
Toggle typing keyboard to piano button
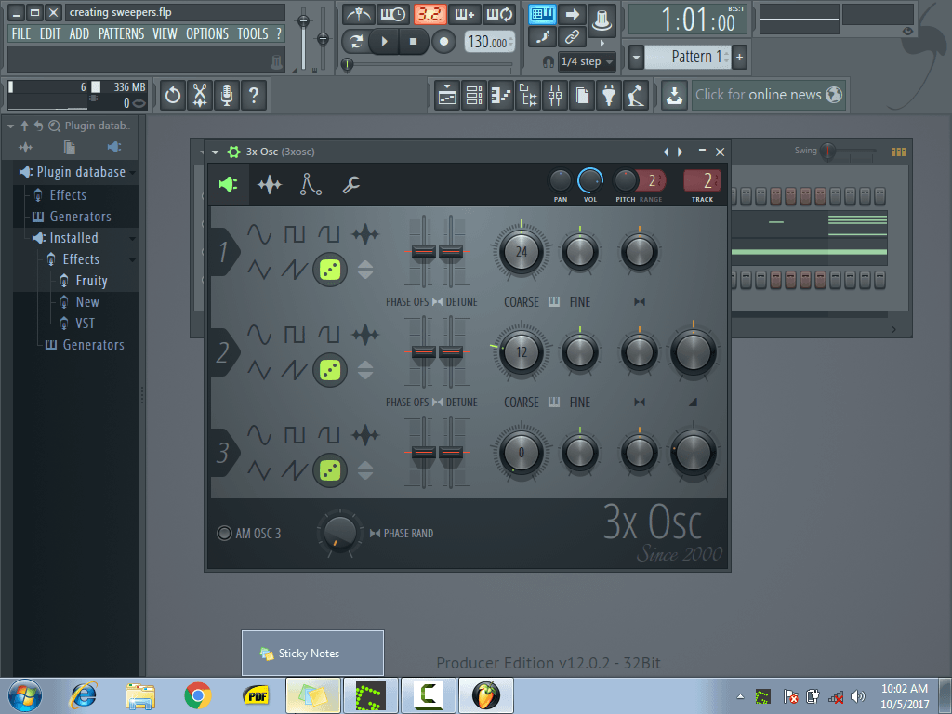pyautogui.click(x=542, y=14)
